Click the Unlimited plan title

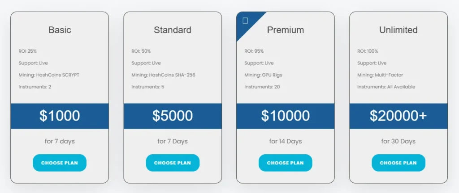[398, 30]
